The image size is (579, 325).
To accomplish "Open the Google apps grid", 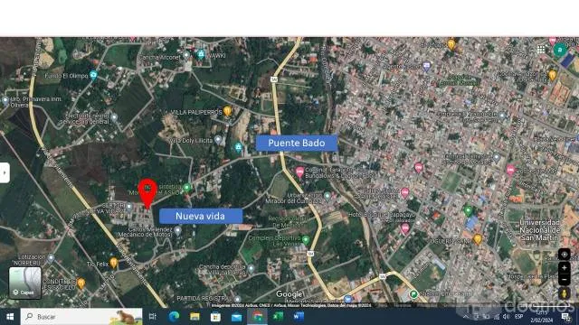I will coord(541,50).
